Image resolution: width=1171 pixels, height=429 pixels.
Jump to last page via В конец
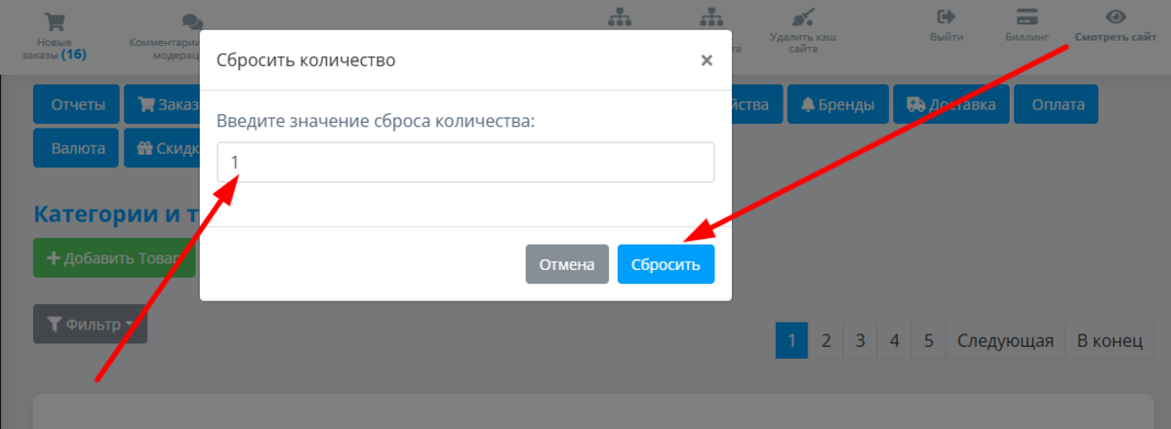pyautogui.click(x=1110, y=341)
